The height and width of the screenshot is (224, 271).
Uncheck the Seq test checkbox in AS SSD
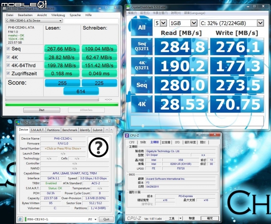[x=8, y=49]
